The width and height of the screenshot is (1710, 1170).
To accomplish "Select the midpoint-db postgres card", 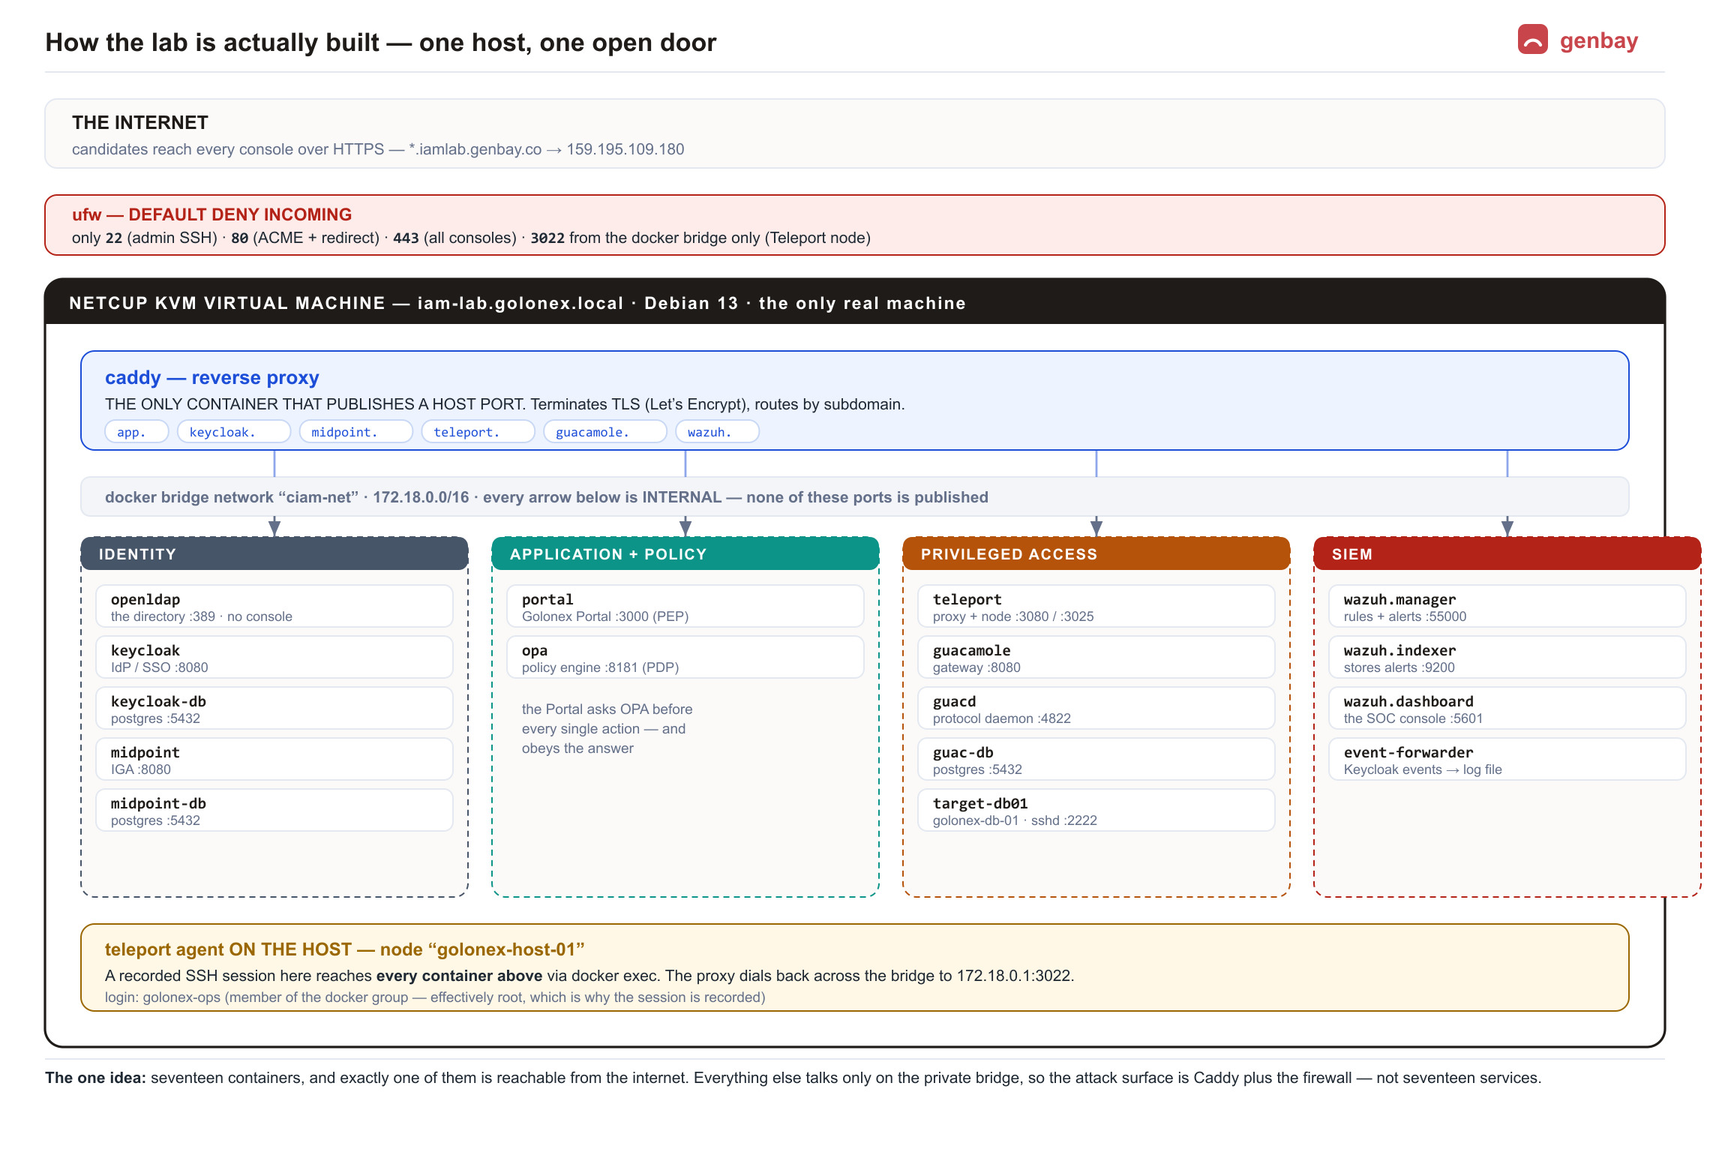I will 274,811.
